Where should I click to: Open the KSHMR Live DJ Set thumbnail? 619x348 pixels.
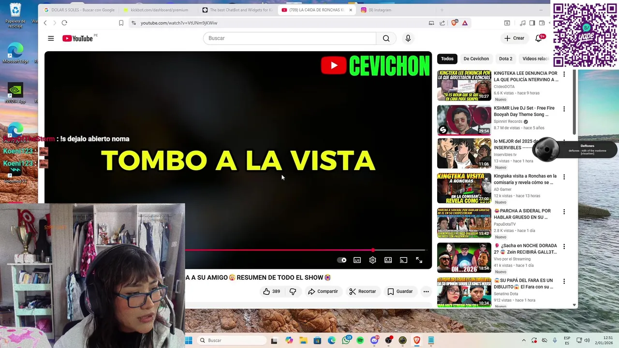tap(464, 120)
